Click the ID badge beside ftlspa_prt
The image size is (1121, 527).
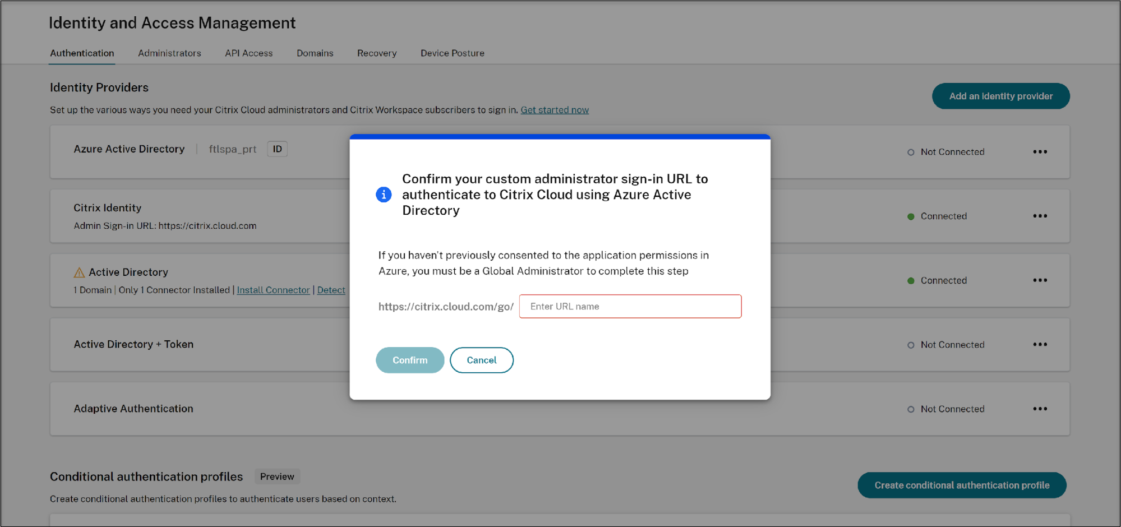tap(277, 149)
